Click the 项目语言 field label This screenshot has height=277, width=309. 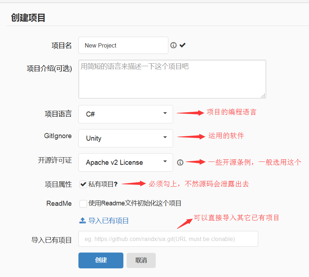58,114
